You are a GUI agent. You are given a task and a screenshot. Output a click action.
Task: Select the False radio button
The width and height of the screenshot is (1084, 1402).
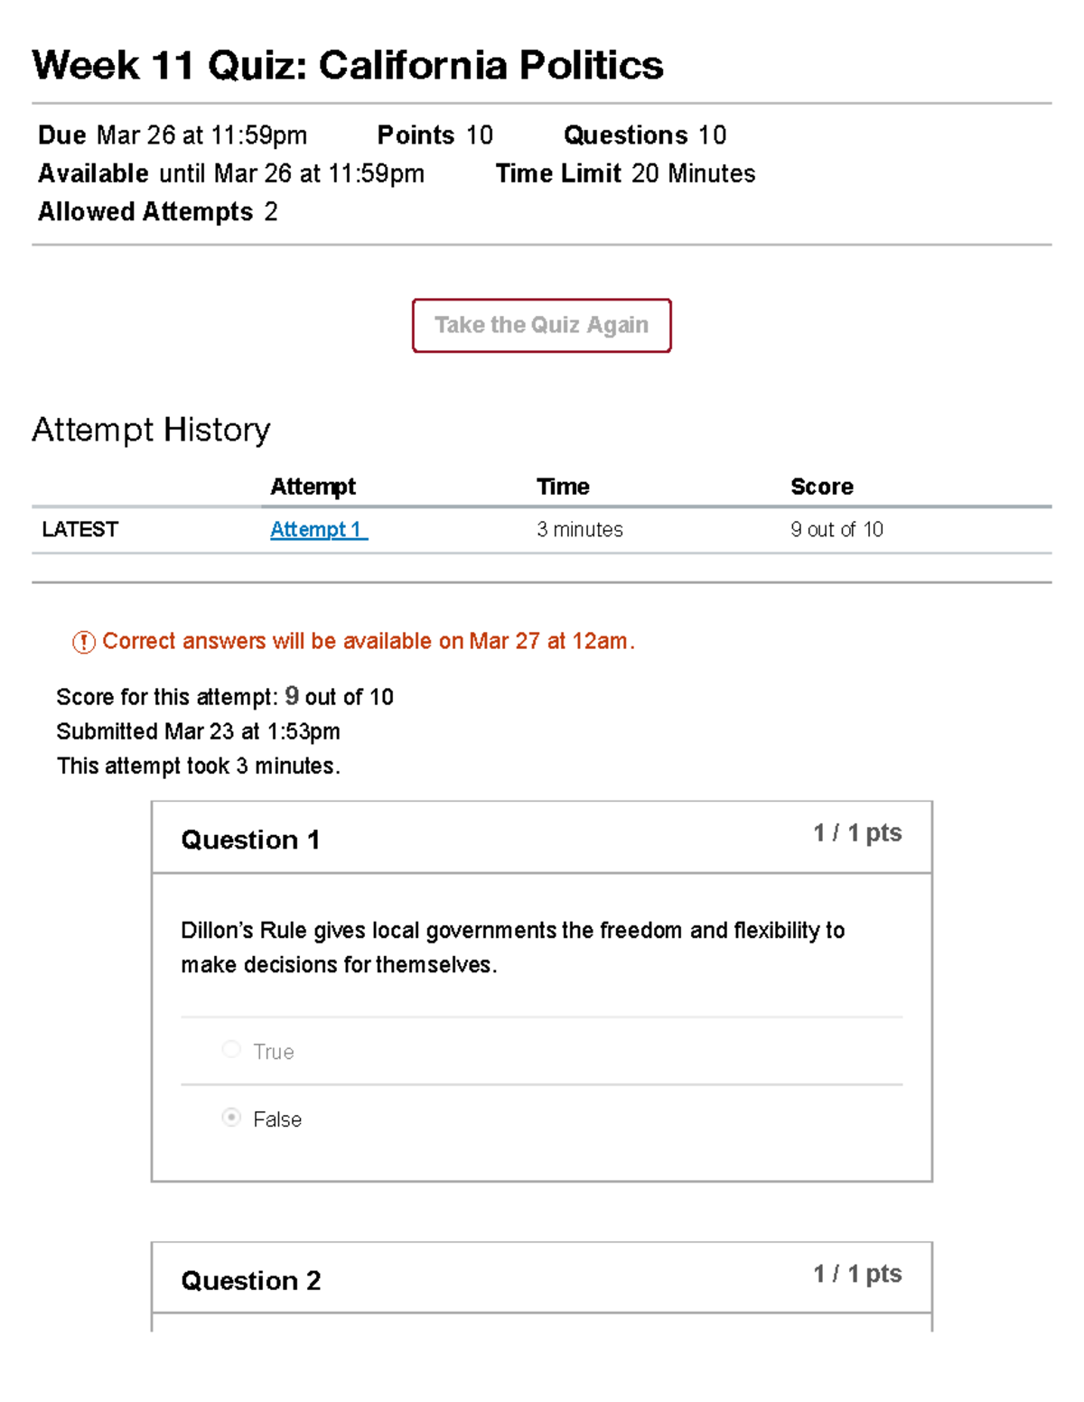(x=231, y=1119)
